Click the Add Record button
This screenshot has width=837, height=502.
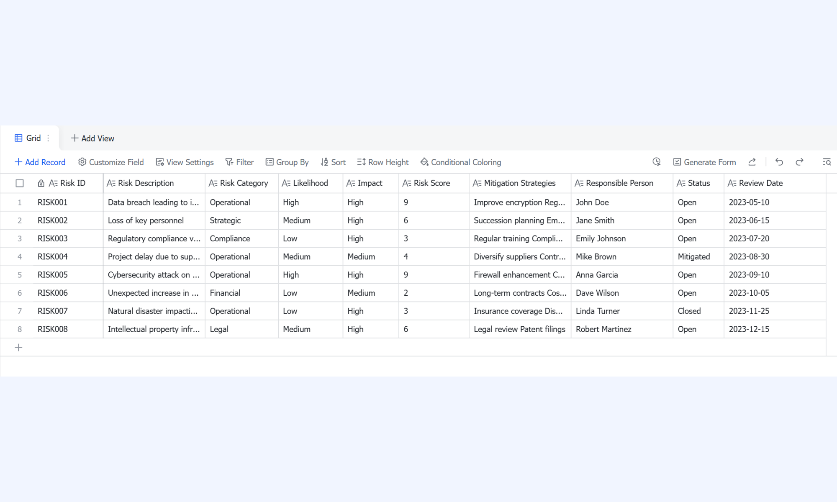(x=40, y=162)
